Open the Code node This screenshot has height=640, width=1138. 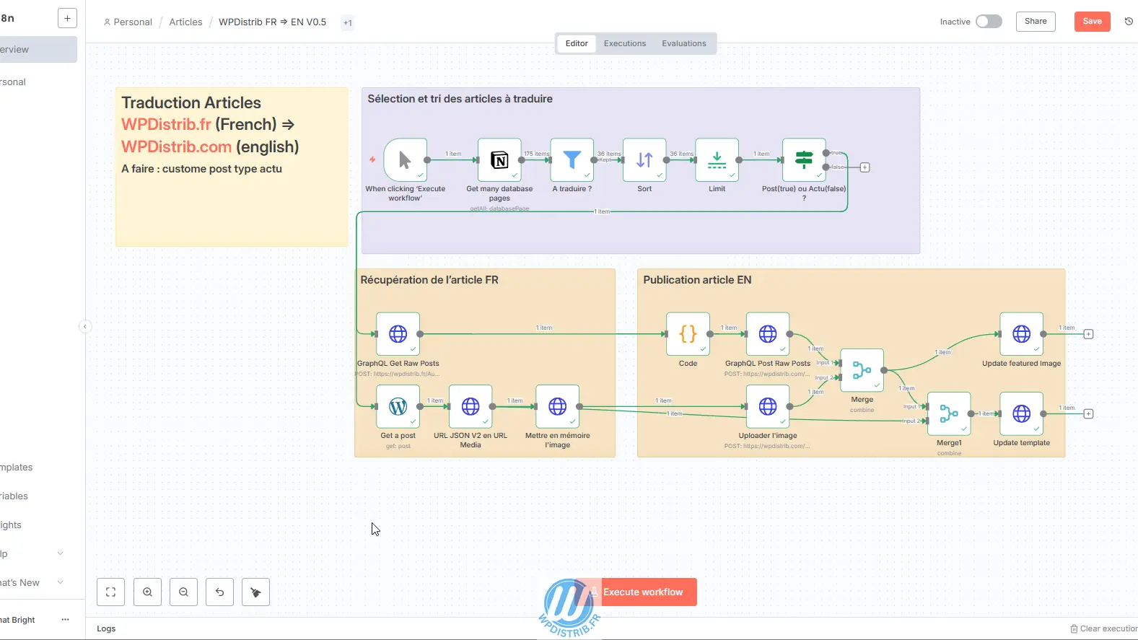pos(688,334)
